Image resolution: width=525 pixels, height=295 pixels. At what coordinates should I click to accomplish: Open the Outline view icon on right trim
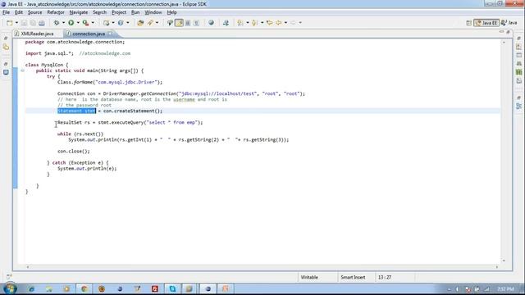point(519,107)
